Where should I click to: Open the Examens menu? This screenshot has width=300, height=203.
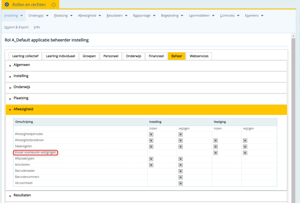[x=254, y=15]
